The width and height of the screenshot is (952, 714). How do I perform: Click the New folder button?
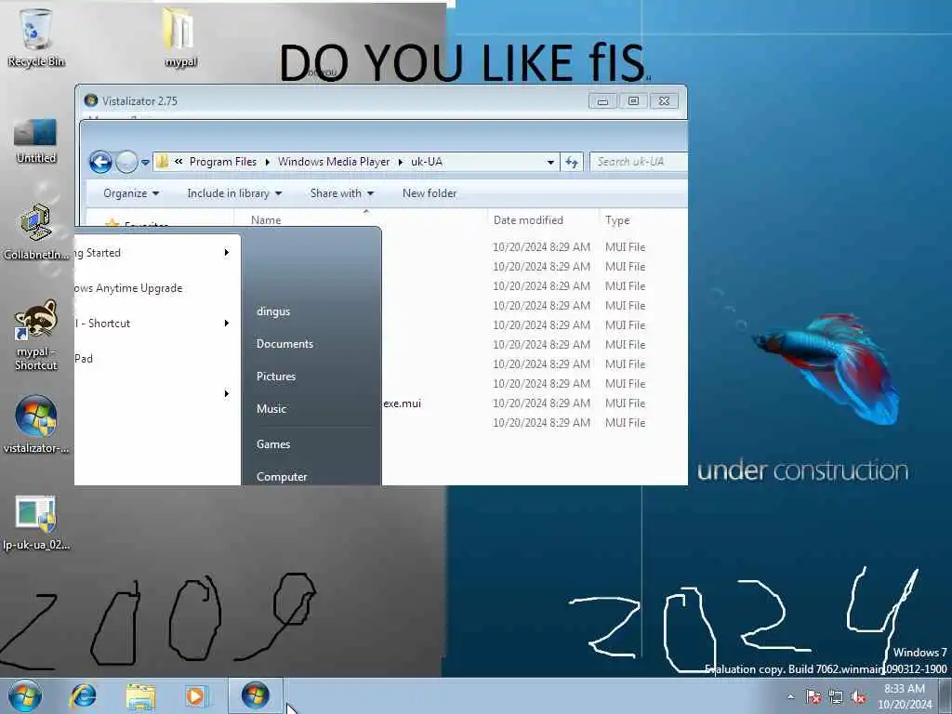click(430, 193)
